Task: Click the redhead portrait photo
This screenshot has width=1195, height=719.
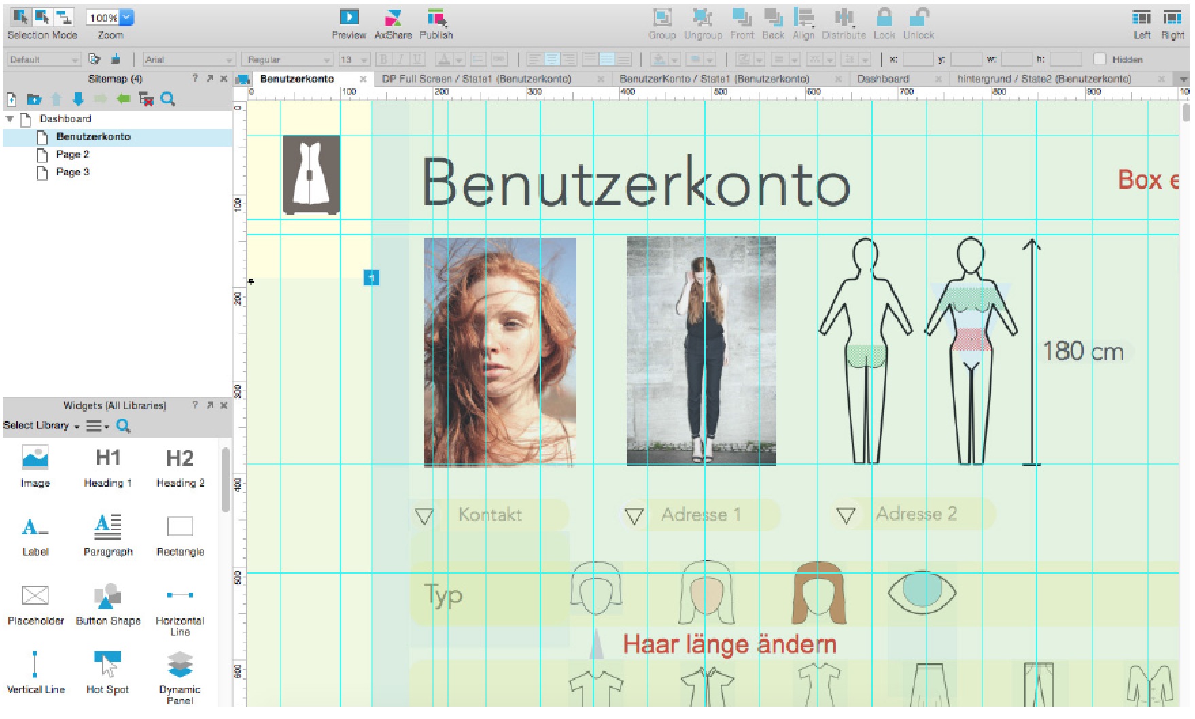Action: coord(500,351)
